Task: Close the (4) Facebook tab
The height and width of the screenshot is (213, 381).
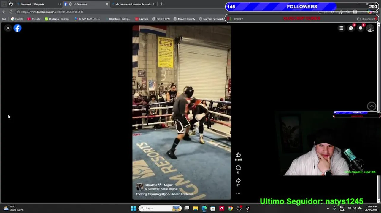Action: point(107,4)
